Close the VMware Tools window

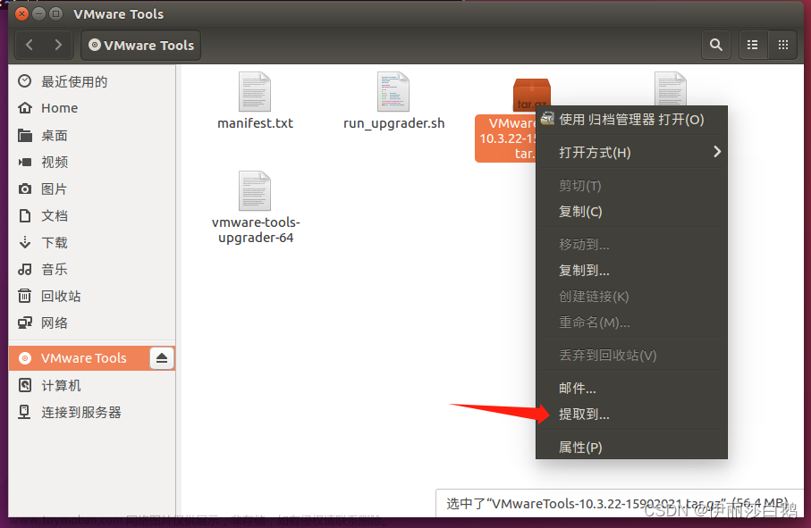pos(21,14)
